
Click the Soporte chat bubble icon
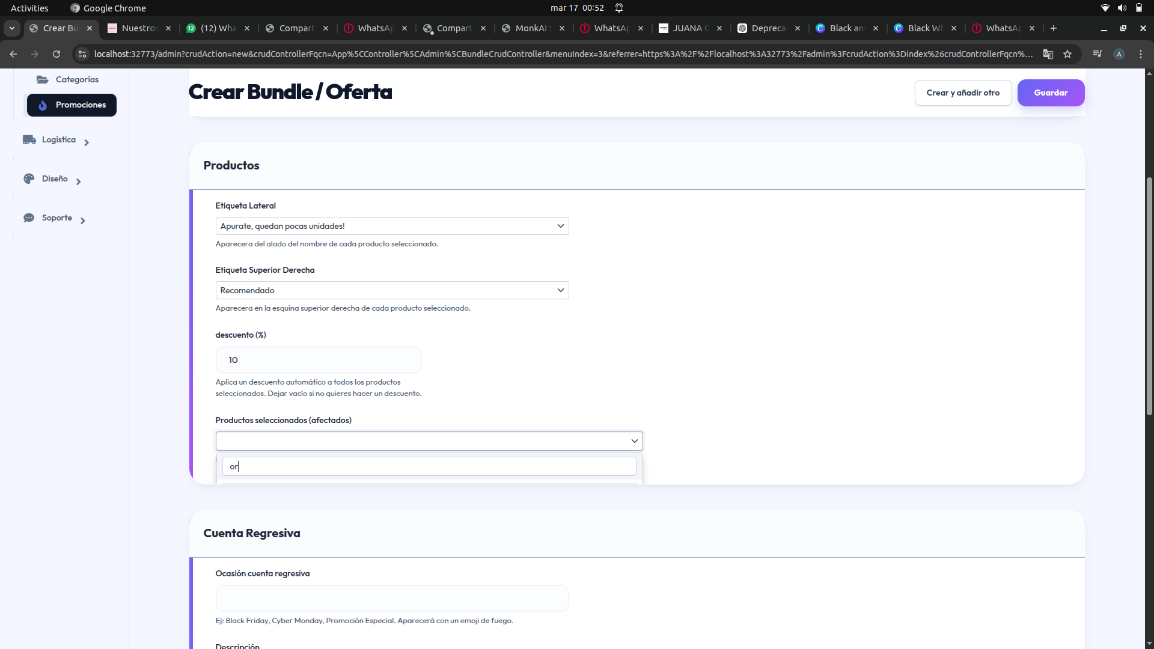pyautogui.click(x=29, y=218)
